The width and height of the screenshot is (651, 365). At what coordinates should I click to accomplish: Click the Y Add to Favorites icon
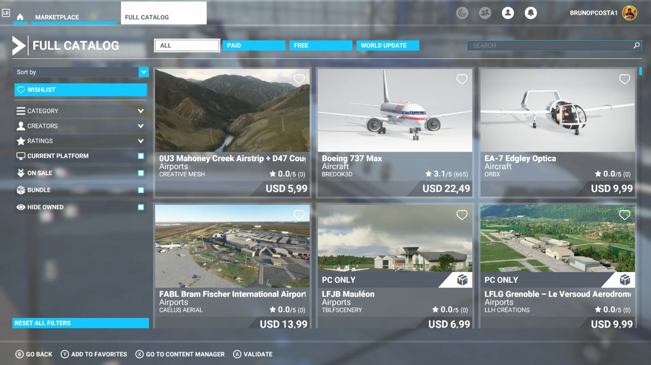pos(65,354)
